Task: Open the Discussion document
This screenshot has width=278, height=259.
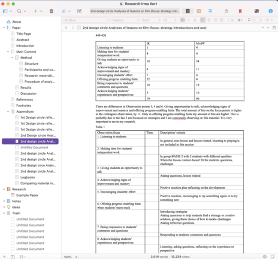Action: [x=28, y=94]
